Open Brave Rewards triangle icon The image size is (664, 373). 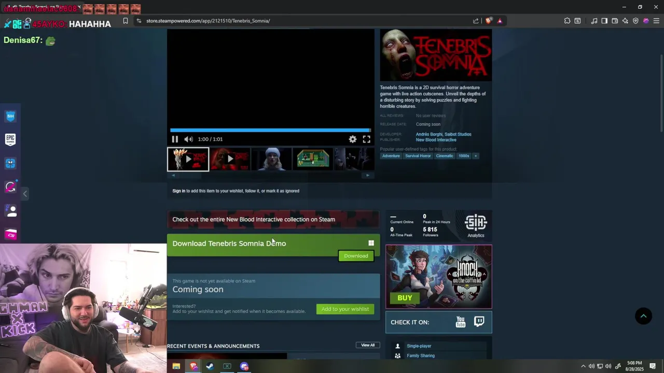[500, 21]
